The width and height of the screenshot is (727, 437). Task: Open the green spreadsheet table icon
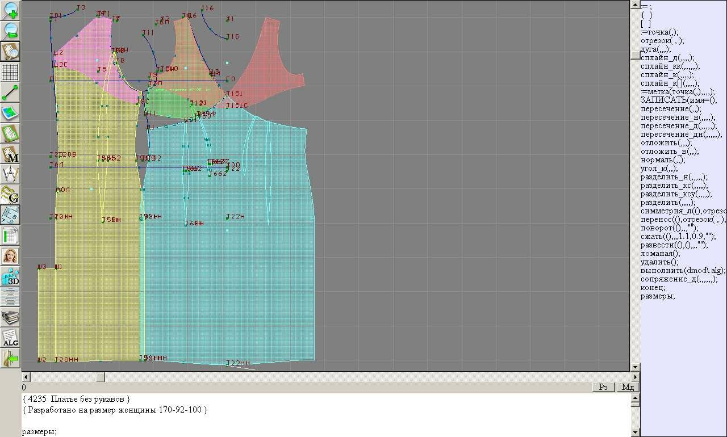pyautogui.click(x=10, y=236)
